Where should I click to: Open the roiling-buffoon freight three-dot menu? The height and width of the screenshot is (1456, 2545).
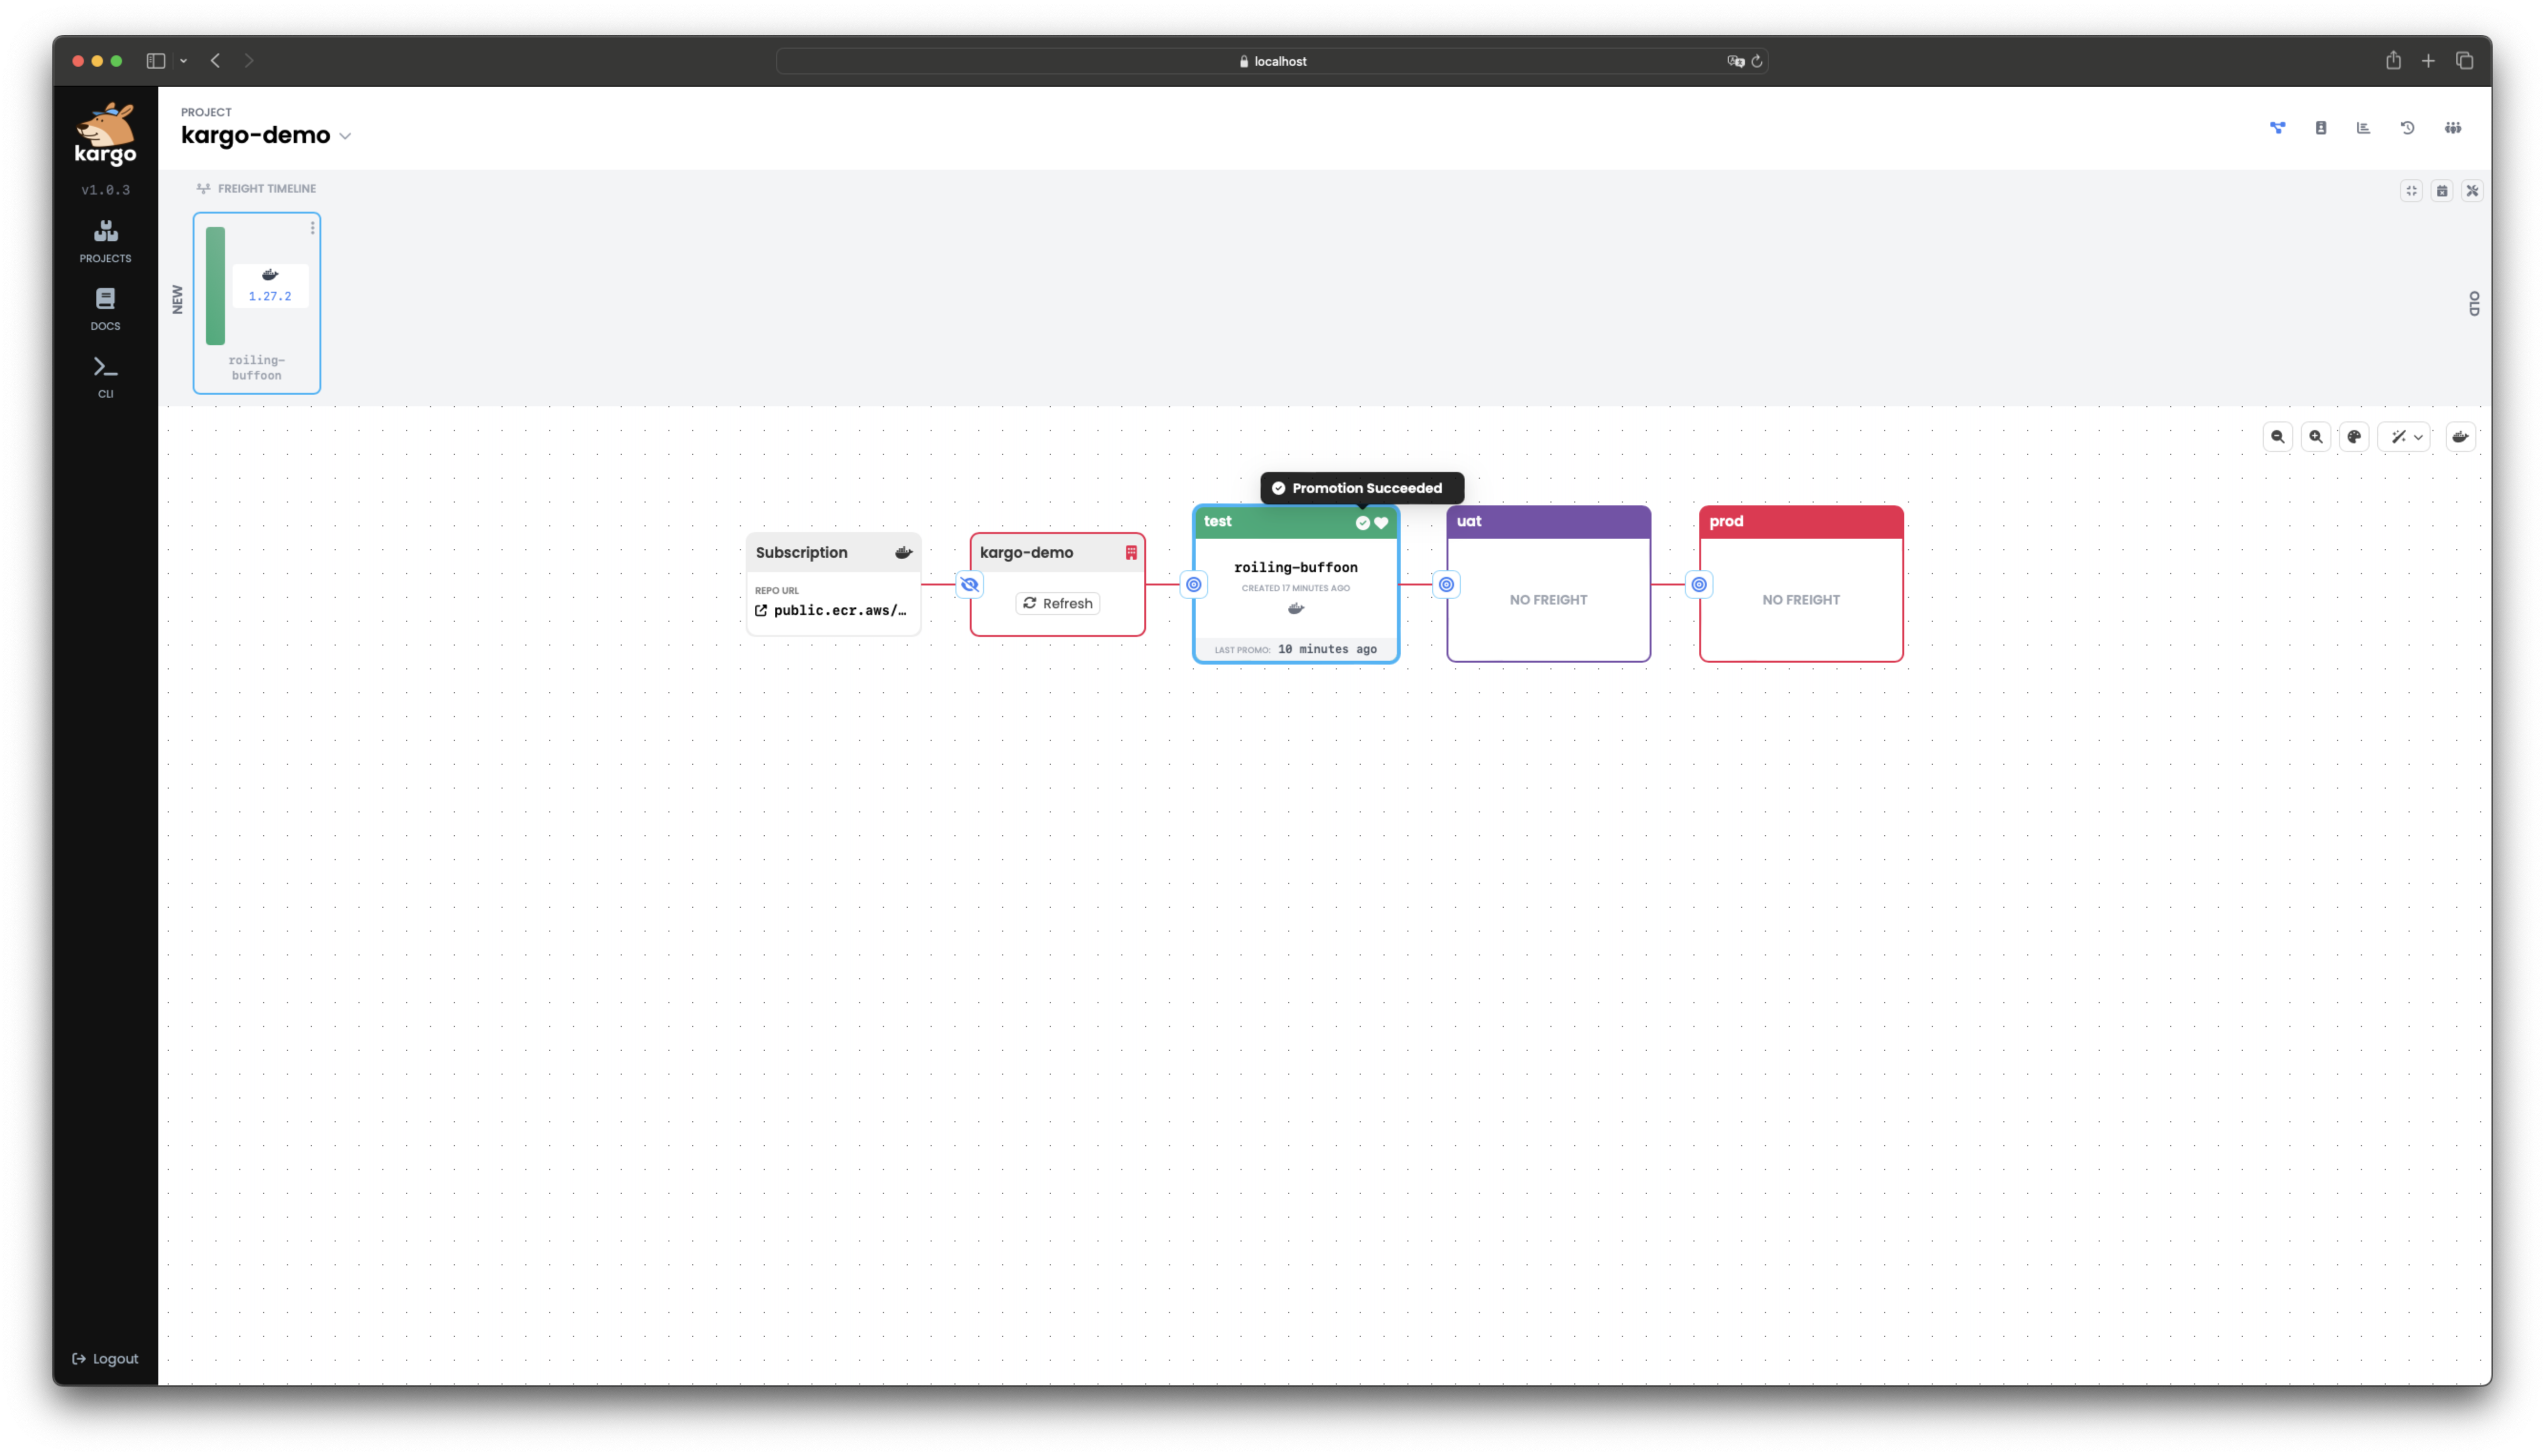[313, 228]
